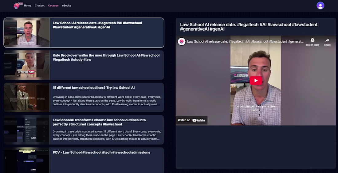Select the POV - Law School video thumbnail

(27, 160)
